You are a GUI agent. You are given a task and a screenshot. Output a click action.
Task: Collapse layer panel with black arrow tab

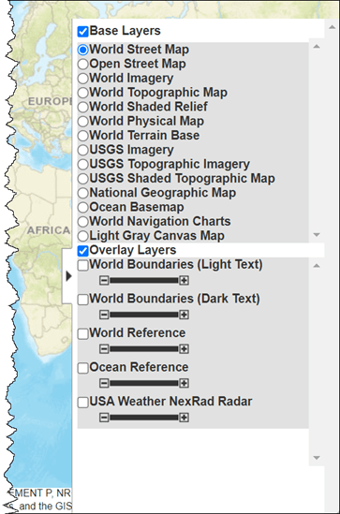68,276
